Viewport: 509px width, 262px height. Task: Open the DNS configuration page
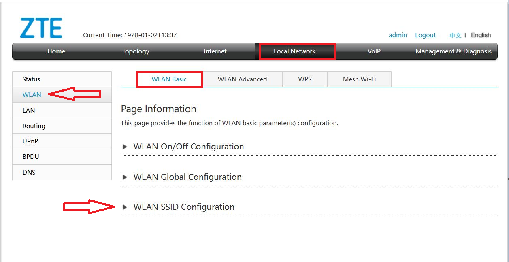[x=29, y=172]
